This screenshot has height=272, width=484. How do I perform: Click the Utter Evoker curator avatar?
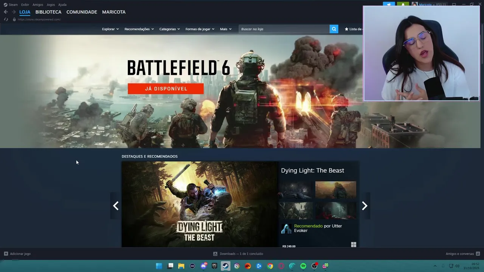click(x=286, y=229)
